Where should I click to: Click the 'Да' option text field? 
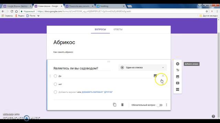tap(104, 76)
